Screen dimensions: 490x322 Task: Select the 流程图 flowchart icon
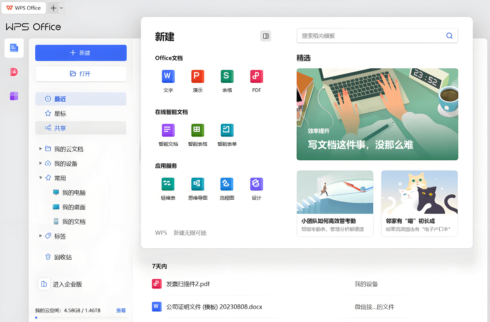click(x=227, y=189)
